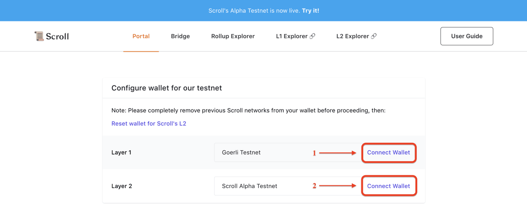Open the User Guide button
The image size is (527, 216).
(x=466, y=36)
